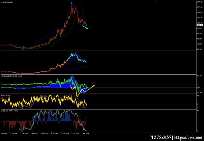Click the blue down-arrow marker at the price peak
Screen dimensions: 204x141
pyautogui.click(x=71, y=3)
